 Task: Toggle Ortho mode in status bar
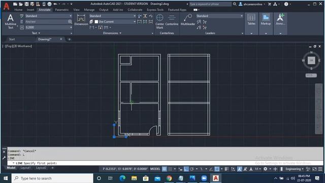tap(186, 169)
